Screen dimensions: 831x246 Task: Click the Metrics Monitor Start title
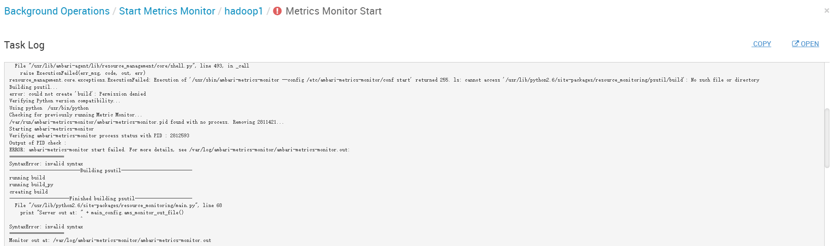tap(333, 11)
